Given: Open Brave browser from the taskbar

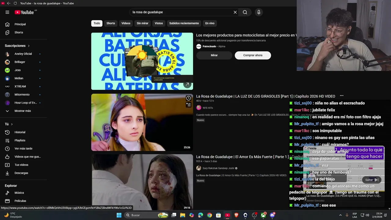Looking at the screenshot, I should pyautogui.click(x=236, y=215).
